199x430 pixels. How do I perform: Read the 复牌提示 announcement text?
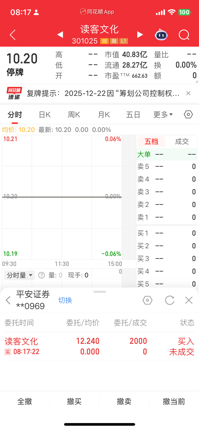pyautogui.click(x=103, y=93)
